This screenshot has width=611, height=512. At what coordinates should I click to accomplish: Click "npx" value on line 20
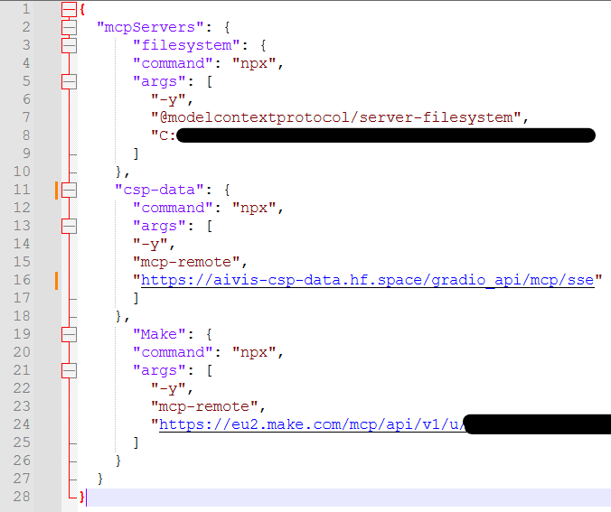254,352
